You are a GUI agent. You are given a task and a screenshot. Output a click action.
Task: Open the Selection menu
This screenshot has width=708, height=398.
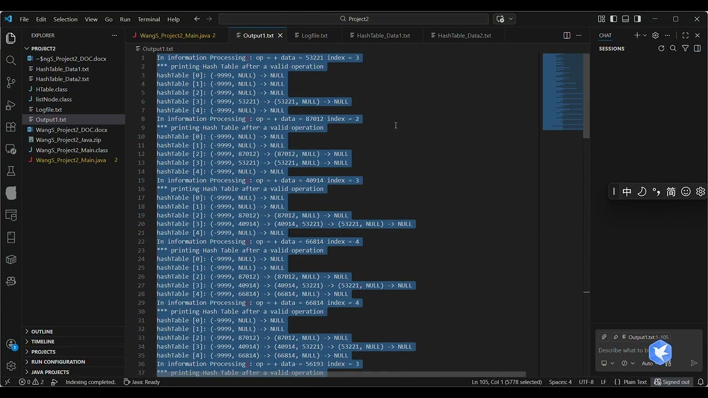coord(65,19)
